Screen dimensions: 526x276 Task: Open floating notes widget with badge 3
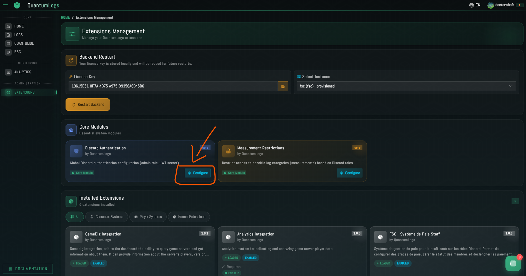(x=513, y=263)
